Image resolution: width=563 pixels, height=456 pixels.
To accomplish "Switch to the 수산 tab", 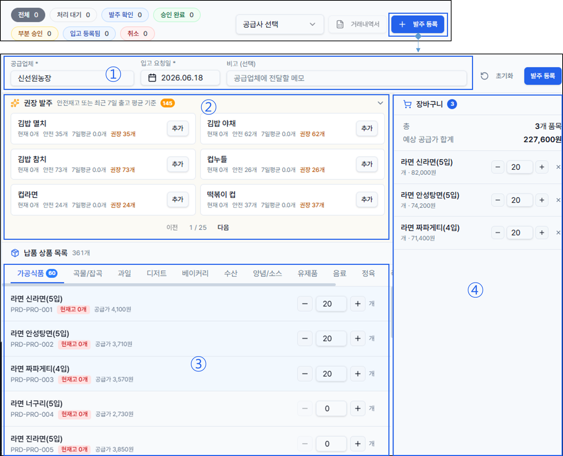I will [x=231, y=273].
